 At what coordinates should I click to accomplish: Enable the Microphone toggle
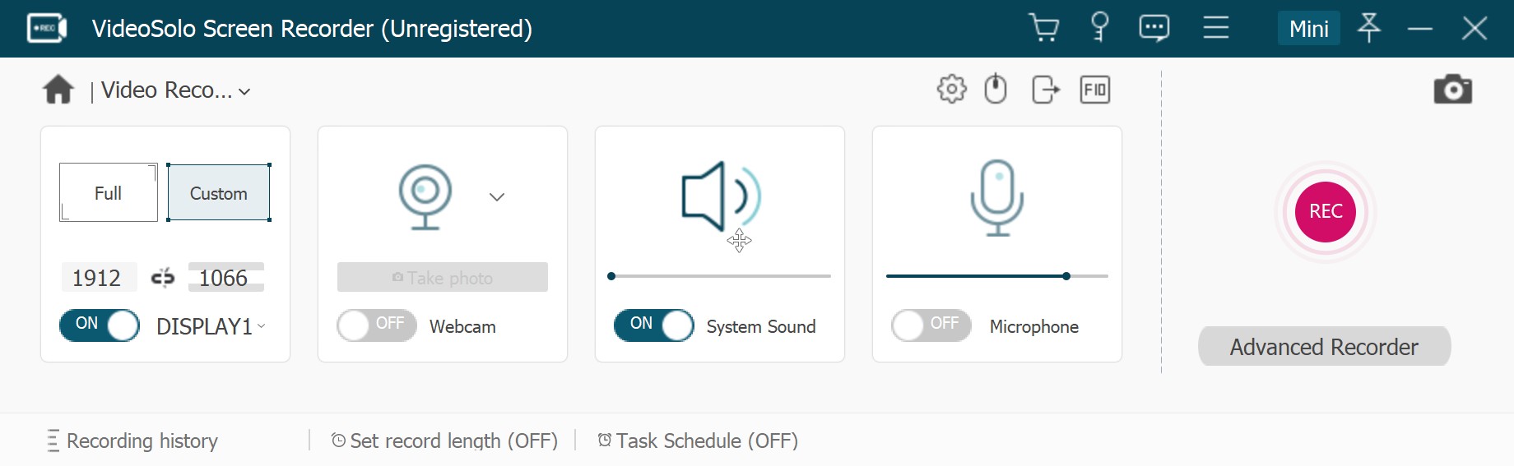pos(931,325)
